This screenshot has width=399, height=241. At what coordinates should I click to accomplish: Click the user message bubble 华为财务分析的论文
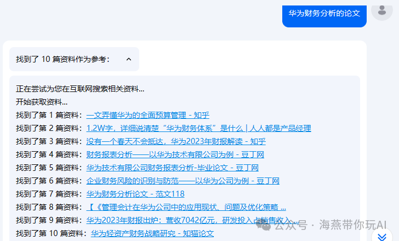coord(324,15)
